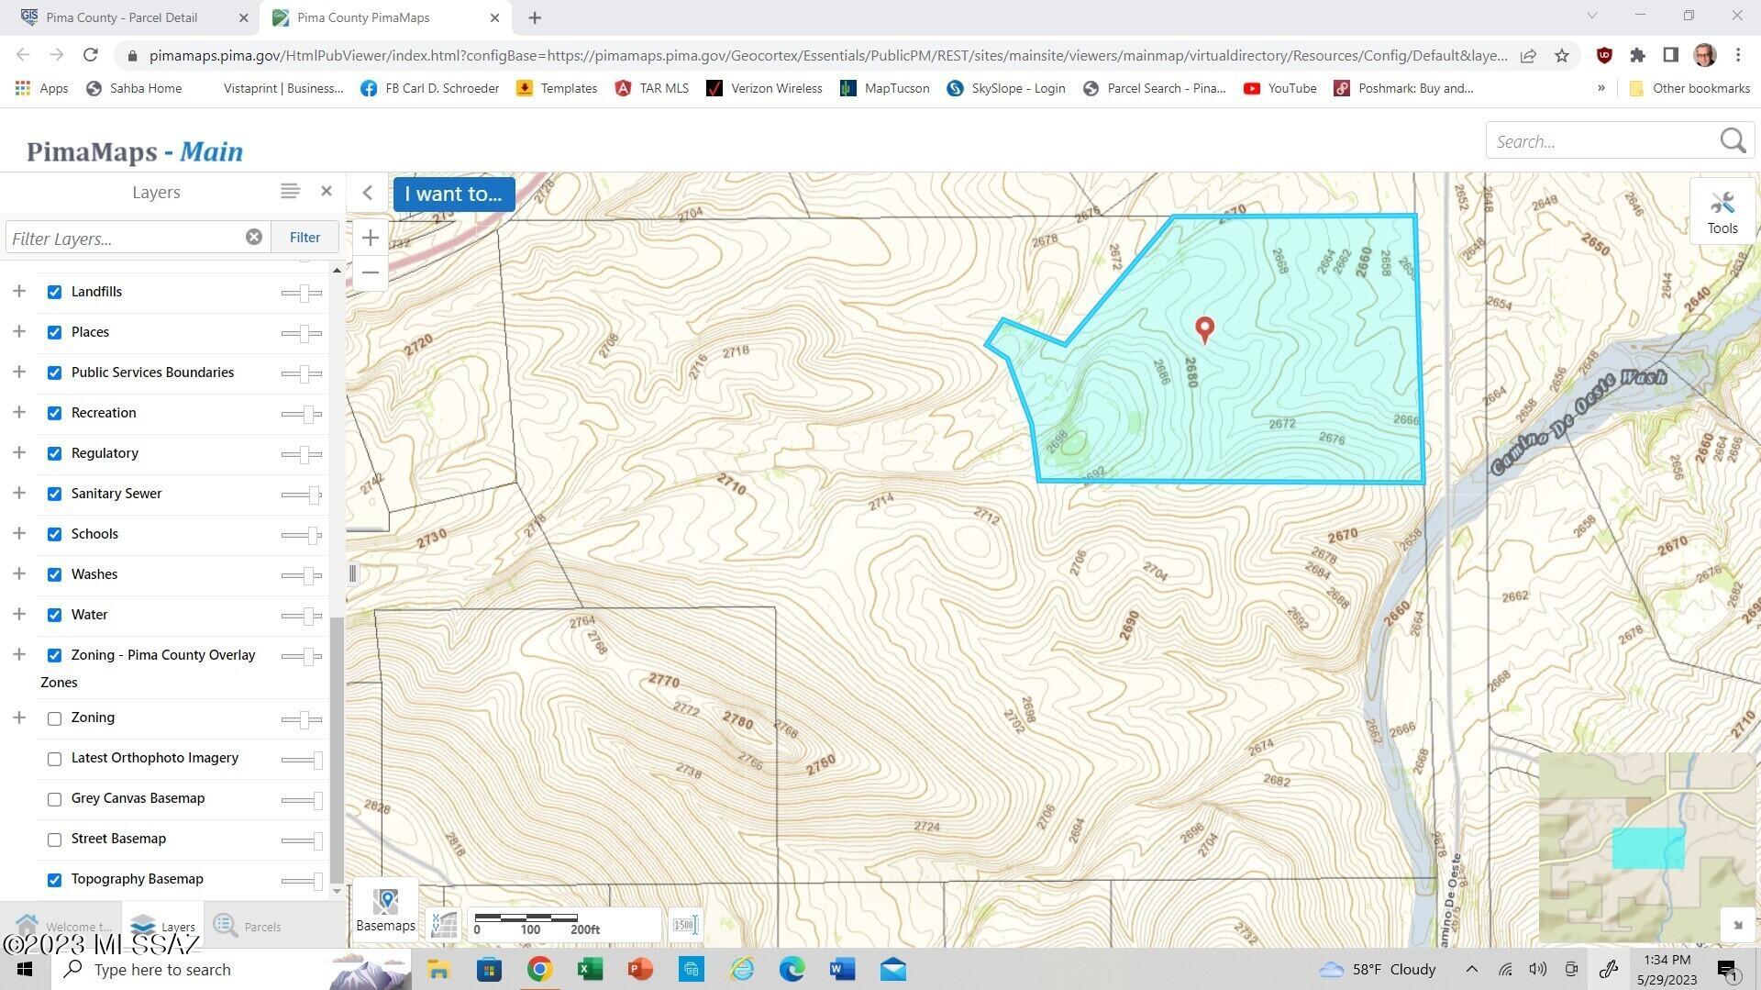Enable the Zoning layer checkbox
The image size is (1761, 990).
pos(54,718)
